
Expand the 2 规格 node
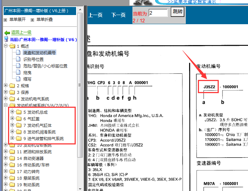(6, 85)
